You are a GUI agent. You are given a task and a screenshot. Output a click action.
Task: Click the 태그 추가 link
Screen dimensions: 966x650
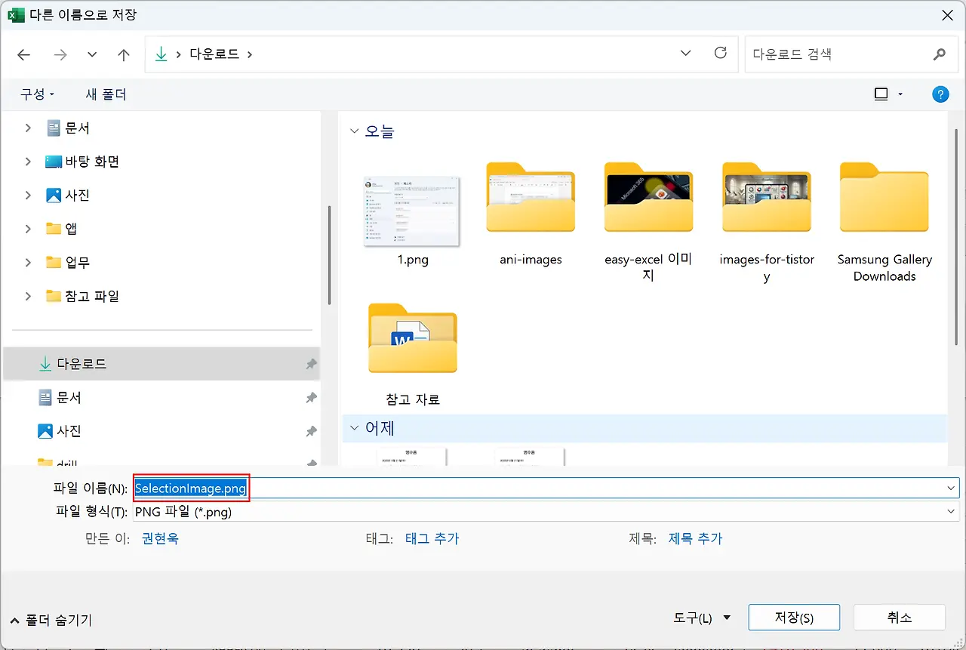click(432, 539)
